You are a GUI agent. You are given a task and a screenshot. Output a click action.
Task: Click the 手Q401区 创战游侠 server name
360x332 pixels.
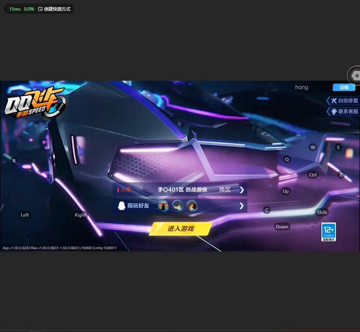point(182,190)
